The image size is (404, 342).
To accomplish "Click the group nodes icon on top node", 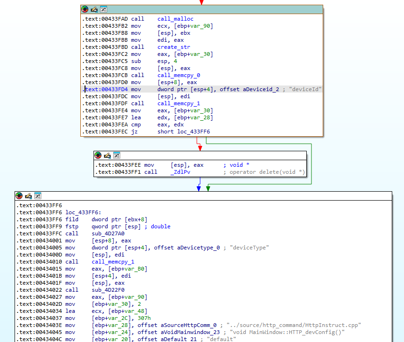I will point(103,9).
